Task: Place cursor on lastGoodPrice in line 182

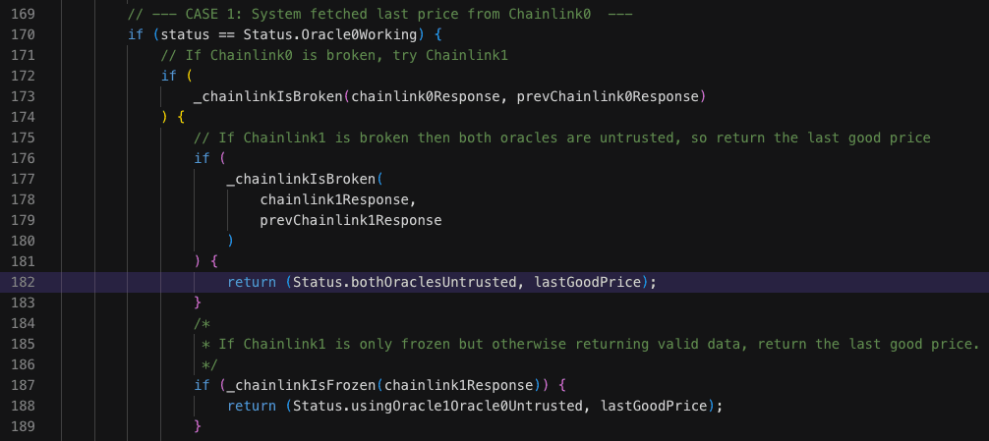Action: (588, 282)
